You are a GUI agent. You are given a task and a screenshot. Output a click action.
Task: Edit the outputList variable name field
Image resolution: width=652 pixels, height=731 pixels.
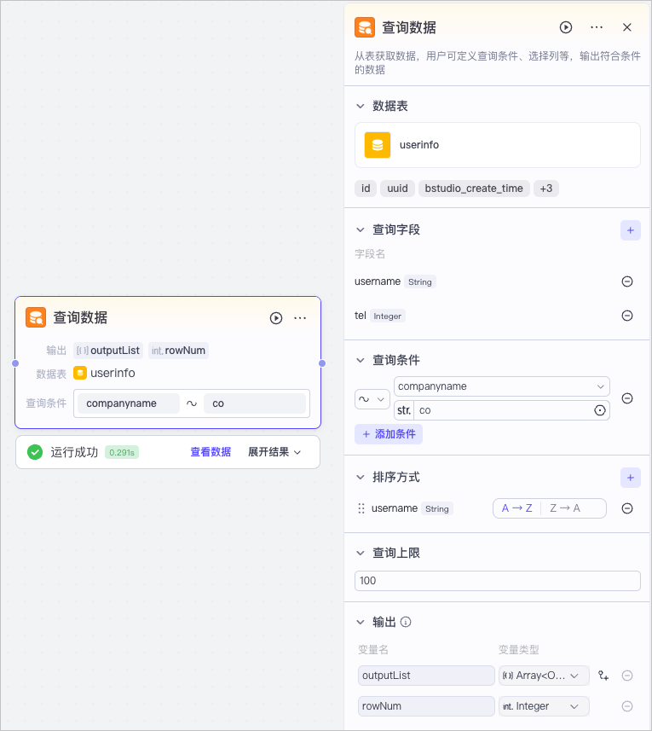426,676
